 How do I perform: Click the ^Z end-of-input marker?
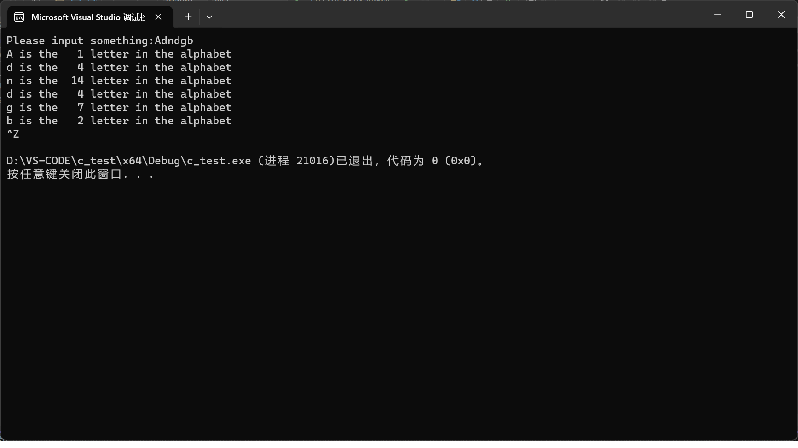point(12,134)
